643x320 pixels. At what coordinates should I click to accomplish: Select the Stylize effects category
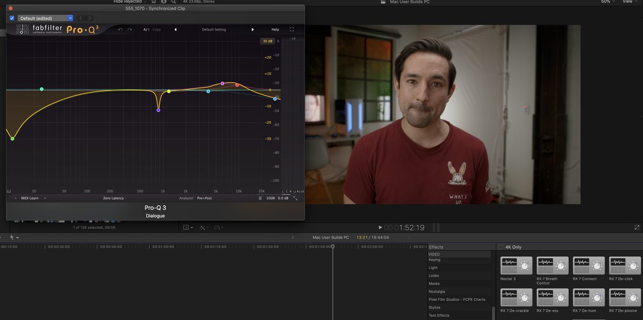click(x=434, y=308)
